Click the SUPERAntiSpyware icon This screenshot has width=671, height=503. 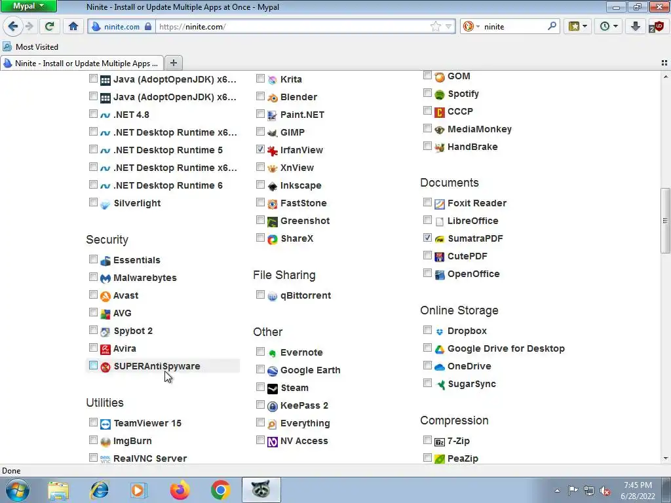[x=105, y=367]
